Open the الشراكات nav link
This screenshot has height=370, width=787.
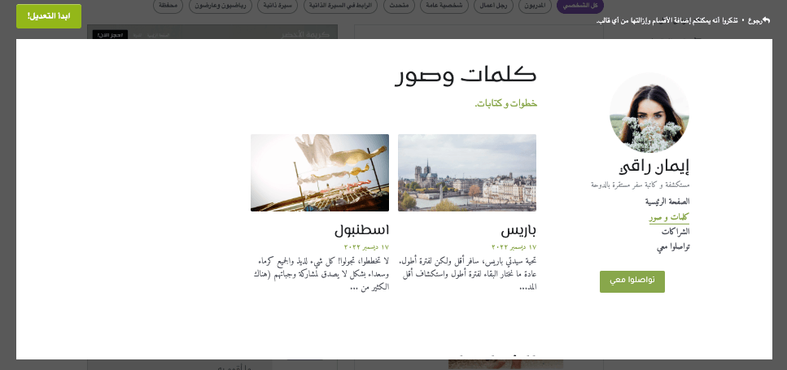[675, 232]
